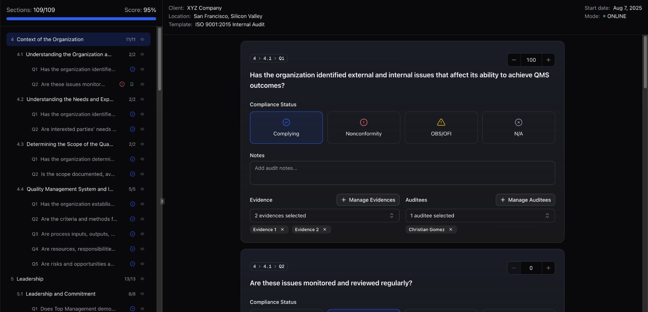Remove auditee Christian Gomez tag
This screenshot has width=648, height=312.
451,229
